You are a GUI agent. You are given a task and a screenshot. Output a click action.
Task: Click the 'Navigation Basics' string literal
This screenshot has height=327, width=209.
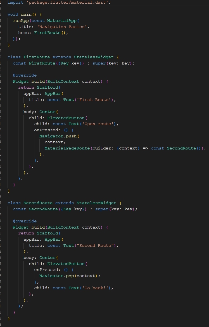pyautogui.click(x=62, y=27)
